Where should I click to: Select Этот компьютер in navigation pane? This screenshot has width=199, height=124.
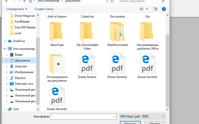pyautogui.click(x=21, y=49)
